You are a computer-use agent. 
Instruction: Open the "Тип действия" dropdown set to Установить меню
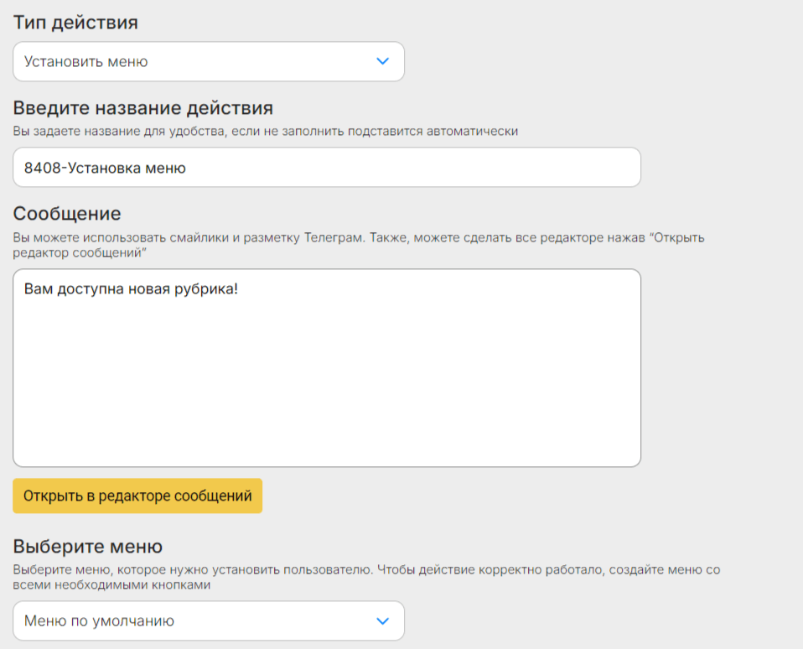[209, 61]
